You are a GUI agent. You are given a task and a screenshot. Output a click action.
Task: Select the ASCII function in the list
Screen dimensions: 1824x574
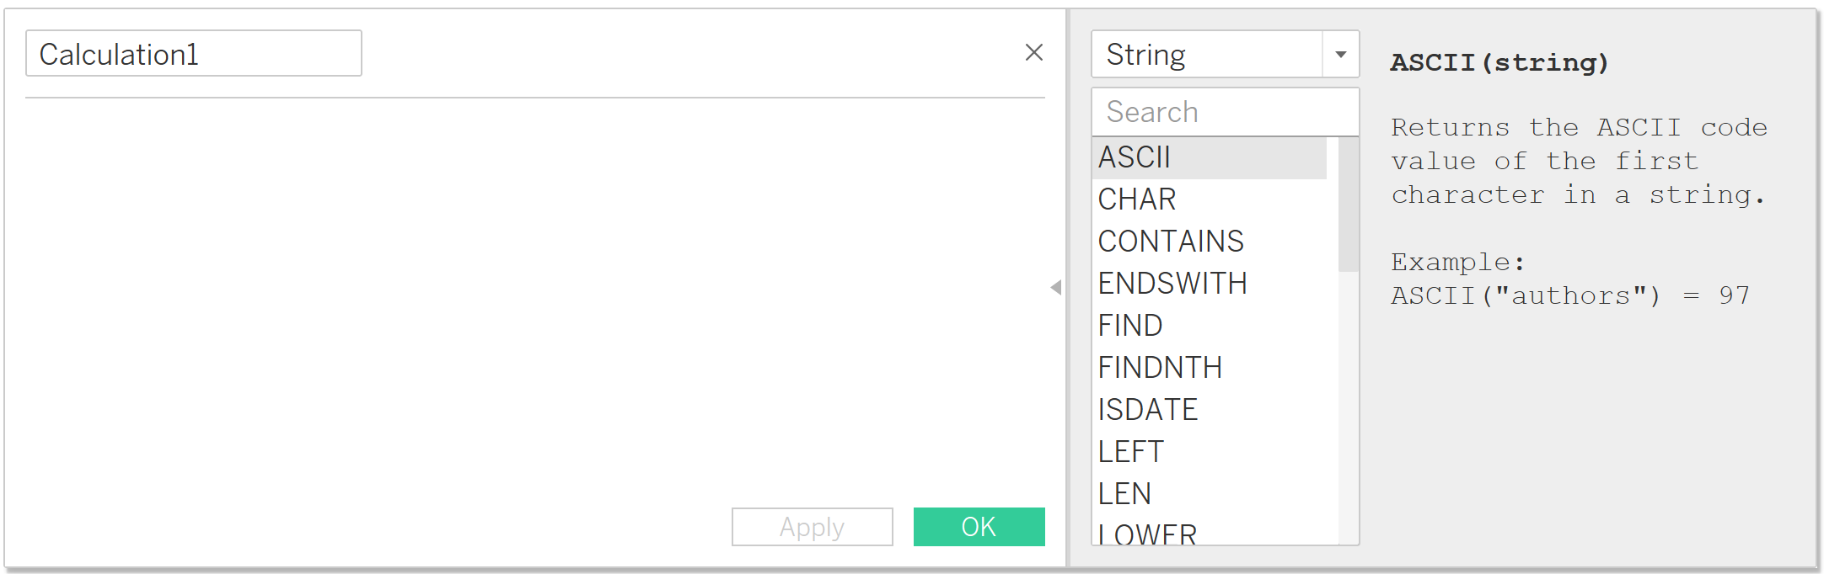tap(1135, 157)
